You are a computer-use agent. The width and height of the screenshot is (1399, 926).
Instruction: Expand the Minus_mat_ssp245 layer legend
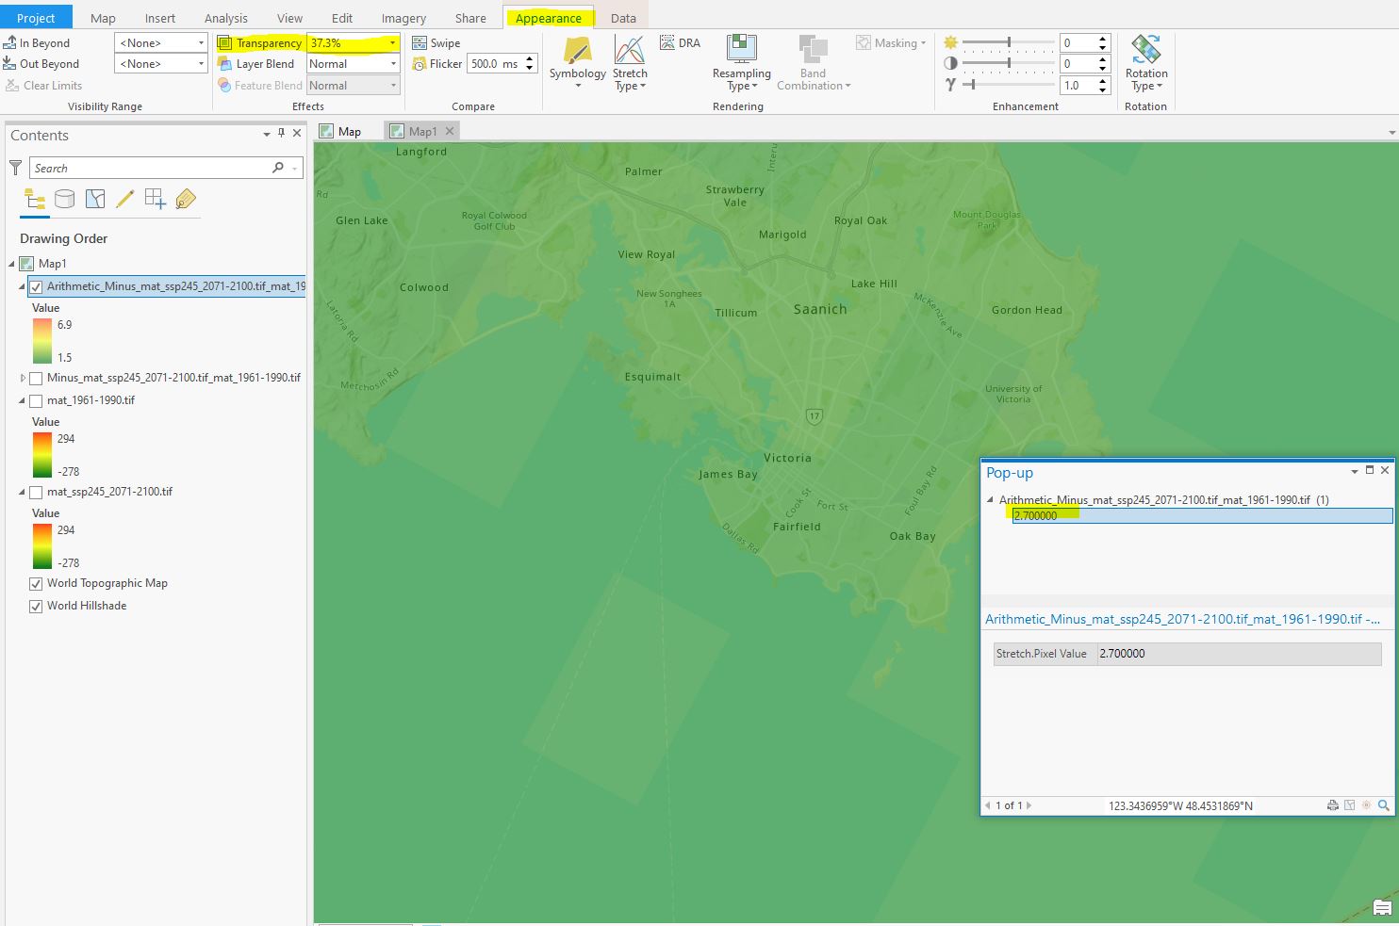23,378
